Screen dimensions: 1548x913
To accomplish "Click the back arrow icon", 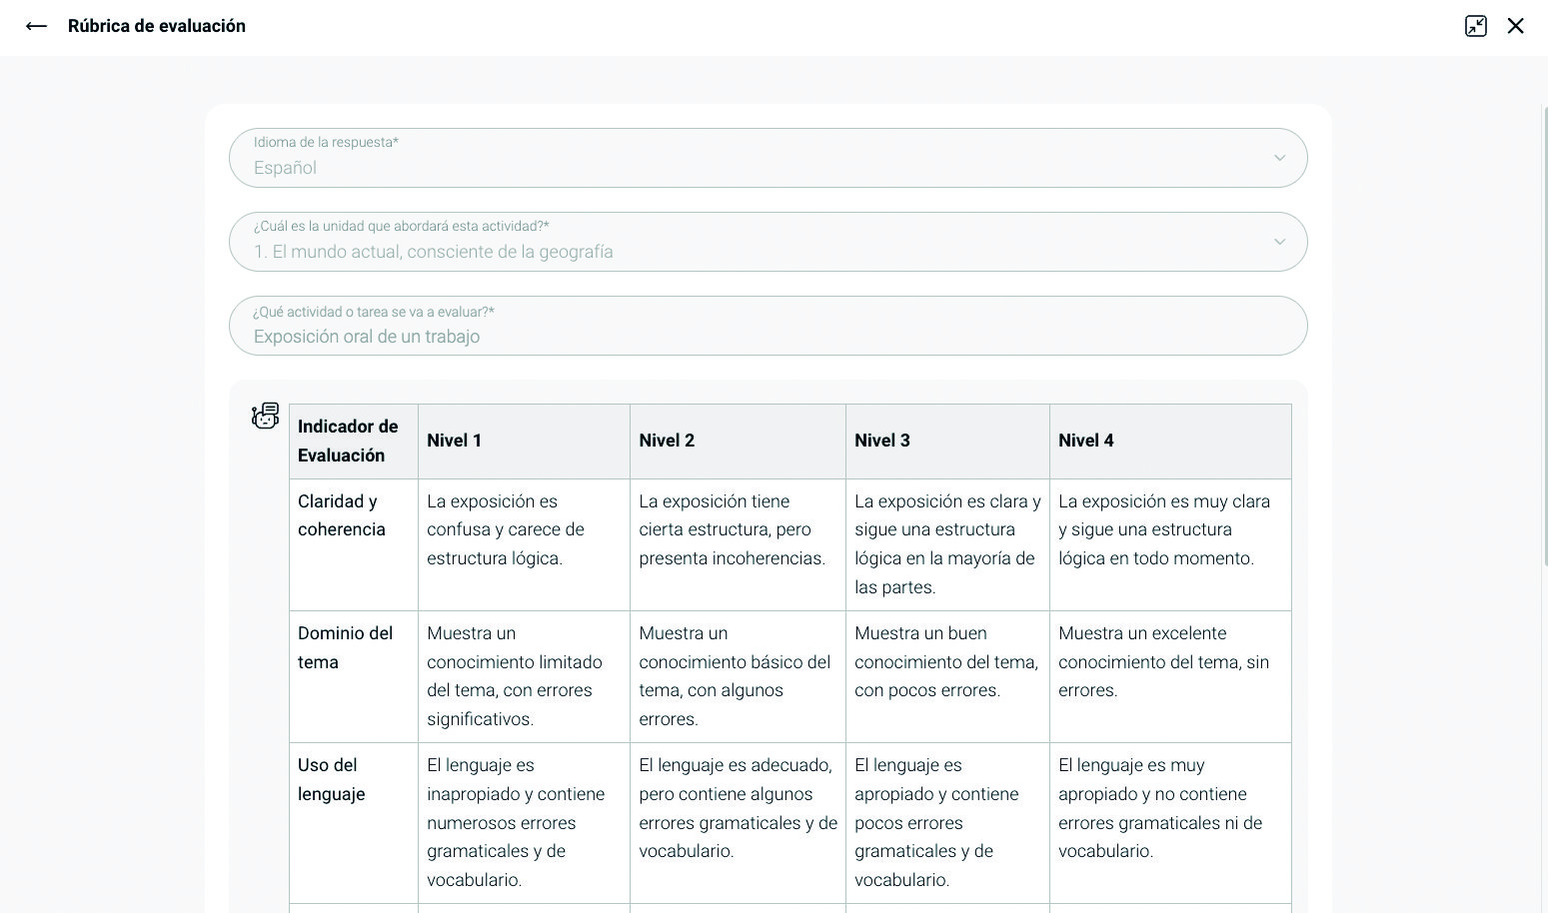I will coord(36,26).
